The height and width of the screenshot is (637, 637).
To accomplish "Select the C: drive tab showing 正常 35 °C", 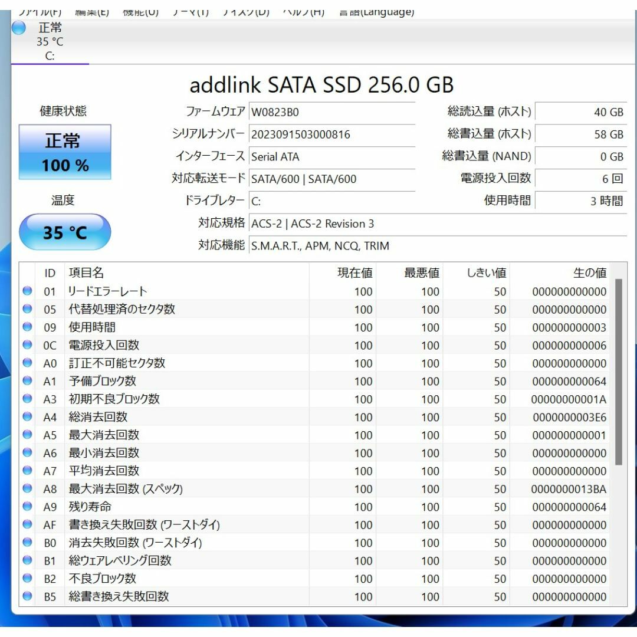I will pos(50,41).
